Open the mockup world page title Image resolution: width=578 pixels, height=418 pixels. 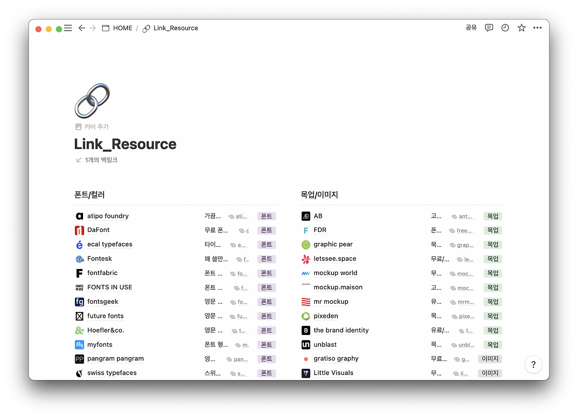336,273
